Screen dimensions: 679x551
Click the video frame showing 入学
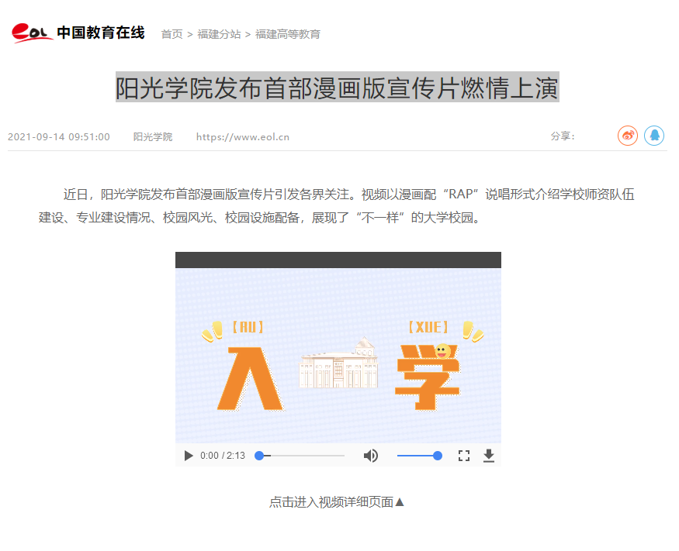pos(338,356)
